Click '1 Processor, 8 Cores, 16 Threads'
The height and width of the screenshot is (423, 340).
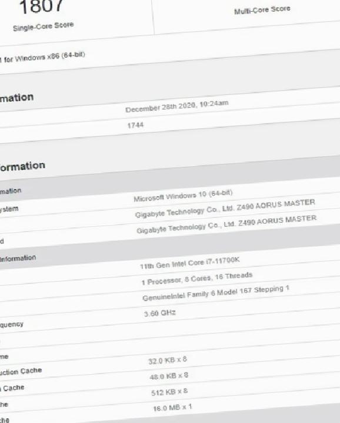pyautogui.click(x=197, y=279)
